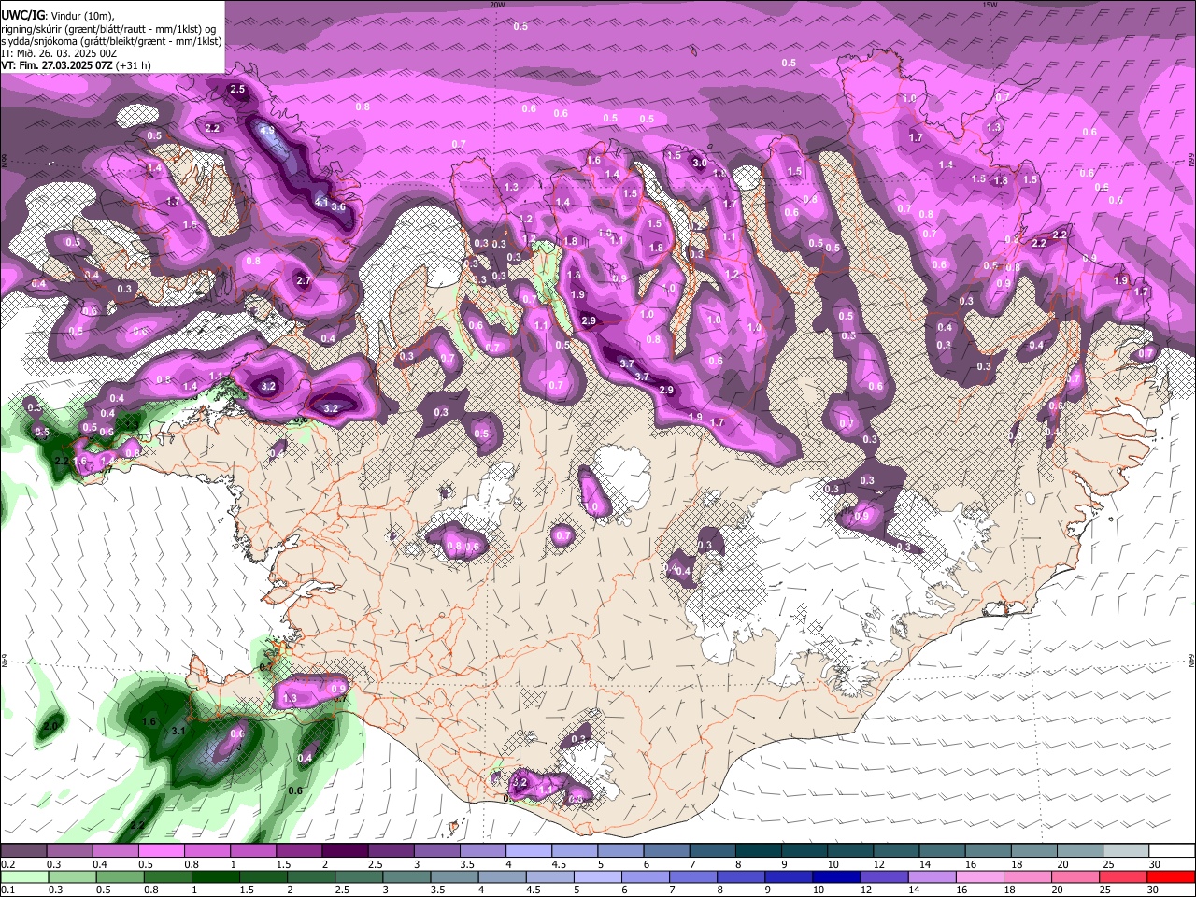The width and height of the screenshot is (1196, 897).
Task: Select the pale green 0.1 swatch in lower scale
Action: [23, 877]
